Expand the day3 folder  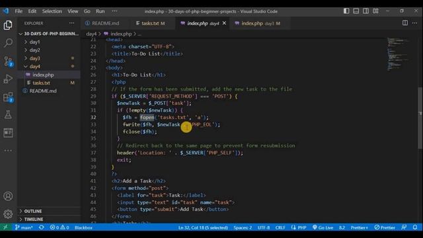coord(34,58)
